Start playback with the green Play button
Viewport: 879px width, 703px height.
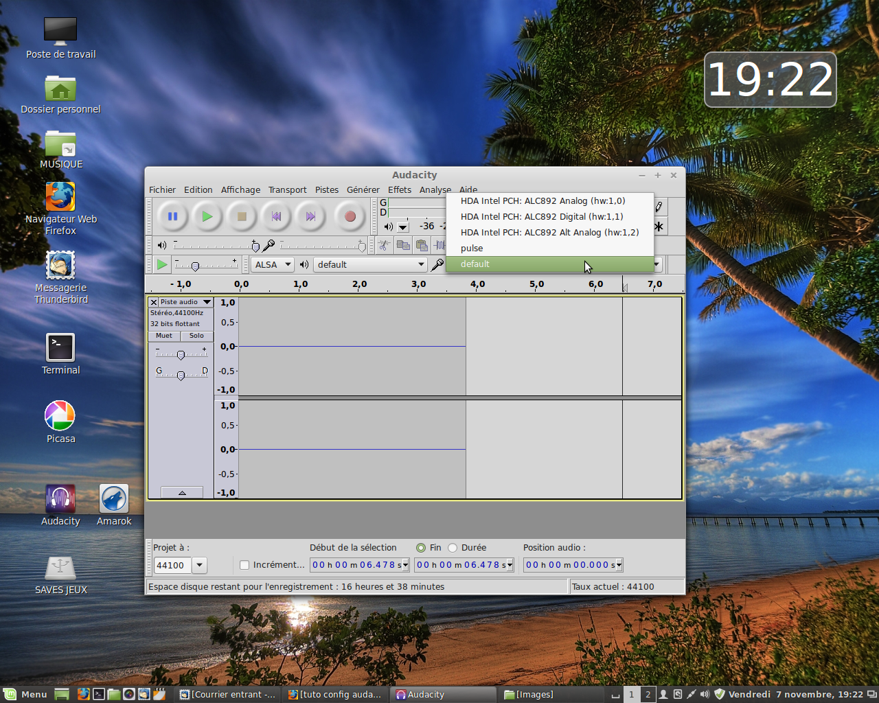[207, 216]
